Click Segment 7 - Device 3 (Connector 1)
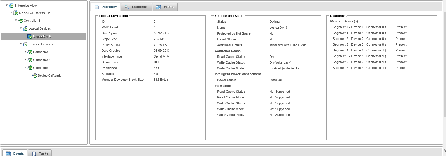The image size is (446, 156). click(x=359, y=68)
